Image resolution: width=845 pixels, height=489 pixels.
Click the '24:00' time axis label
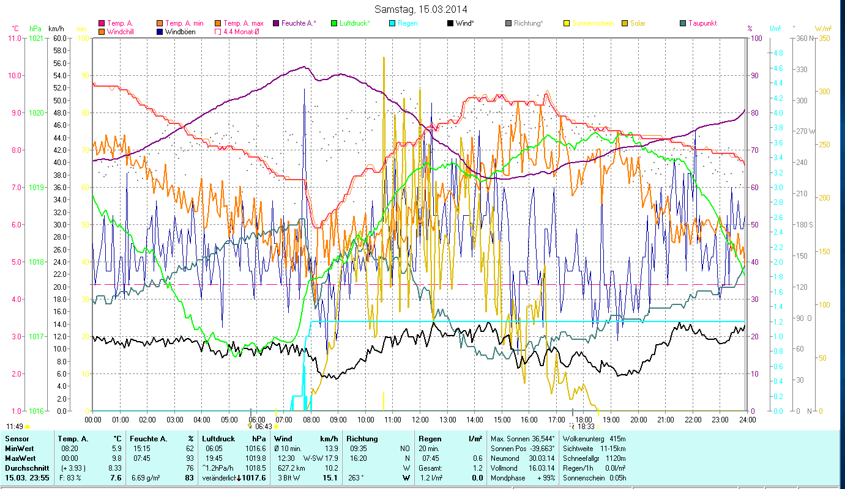tap(747, 420)
